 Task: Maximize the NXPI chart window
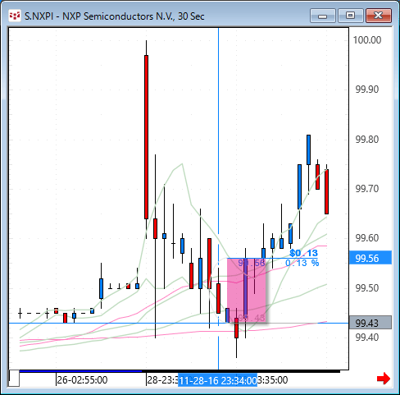pyautogui.click(x=351, y=16)
